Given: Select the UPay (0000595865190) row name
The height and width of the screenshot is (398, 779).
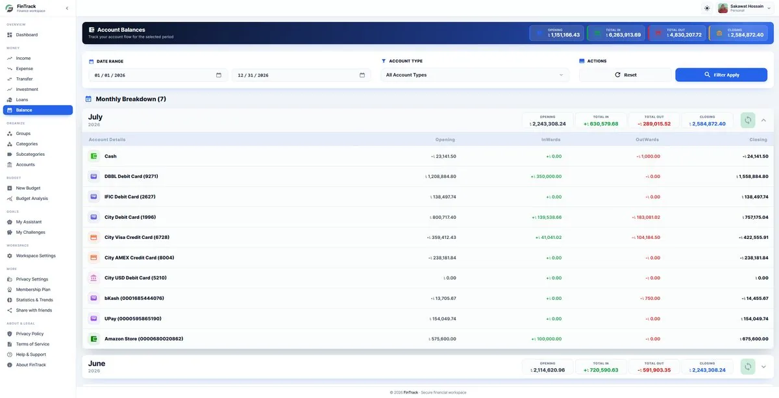Looking at the screenshot, I should click(133, 319).
